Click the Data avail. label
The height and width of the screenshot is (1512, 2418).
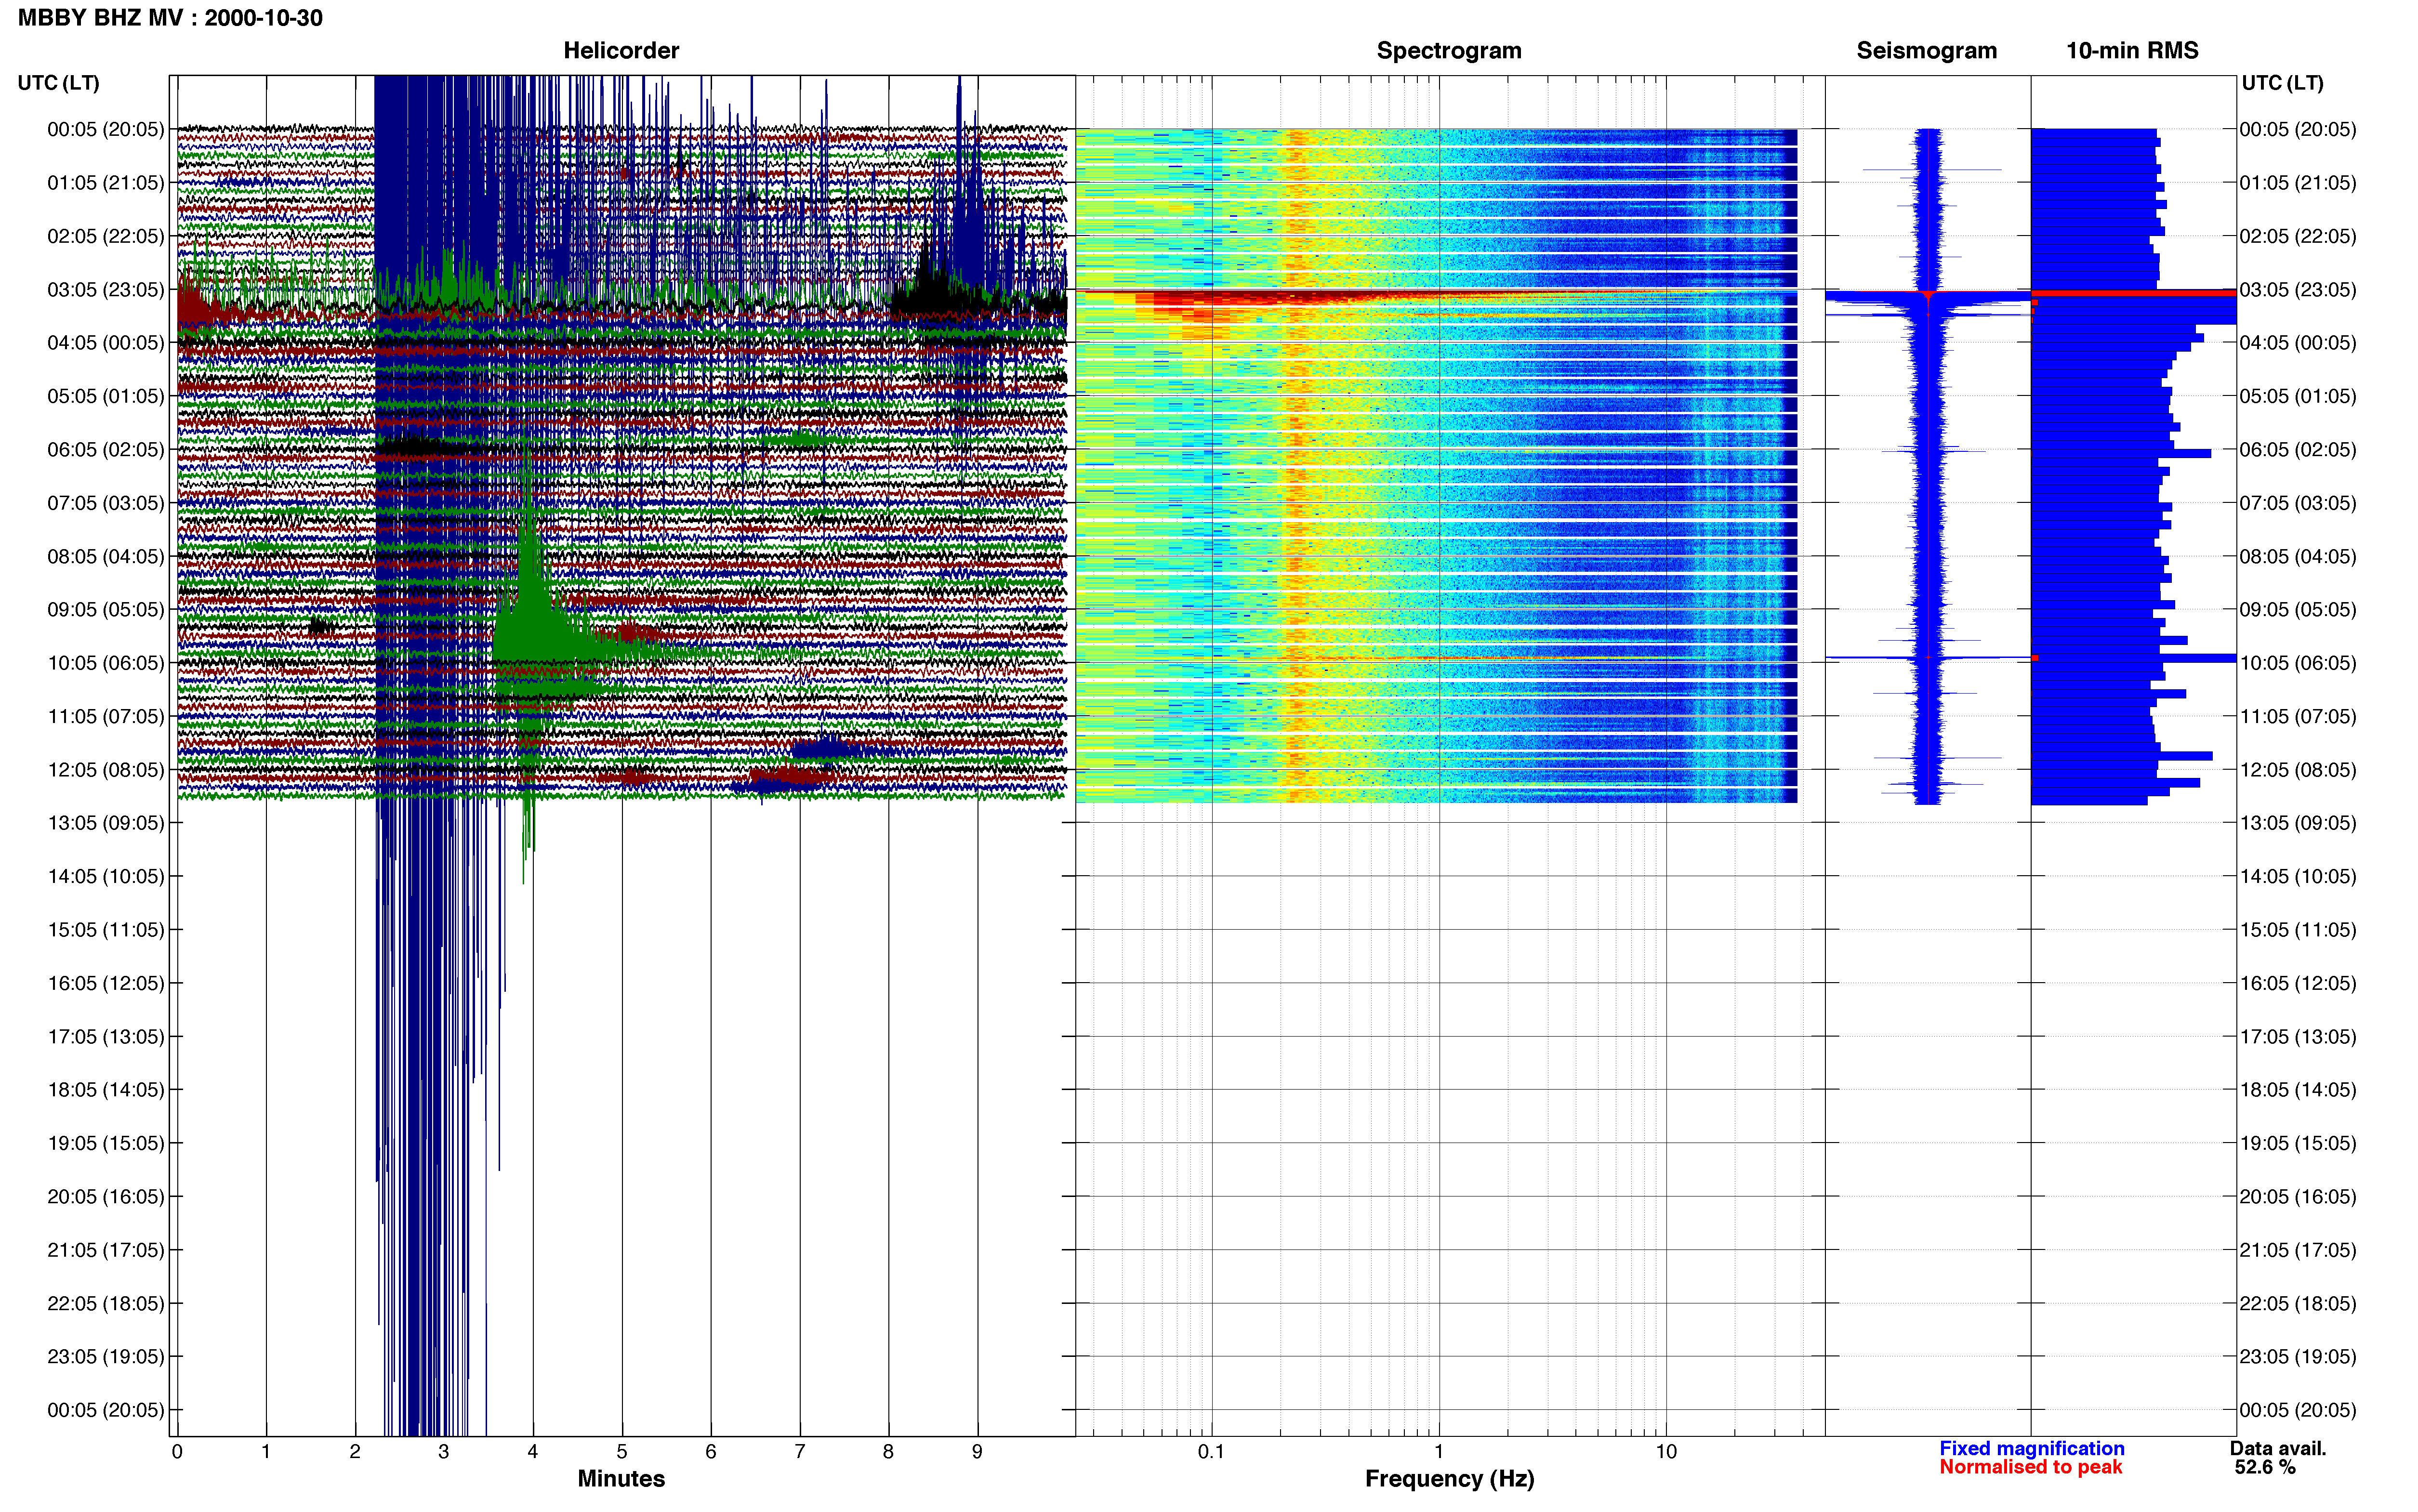click(2277, 1449)
